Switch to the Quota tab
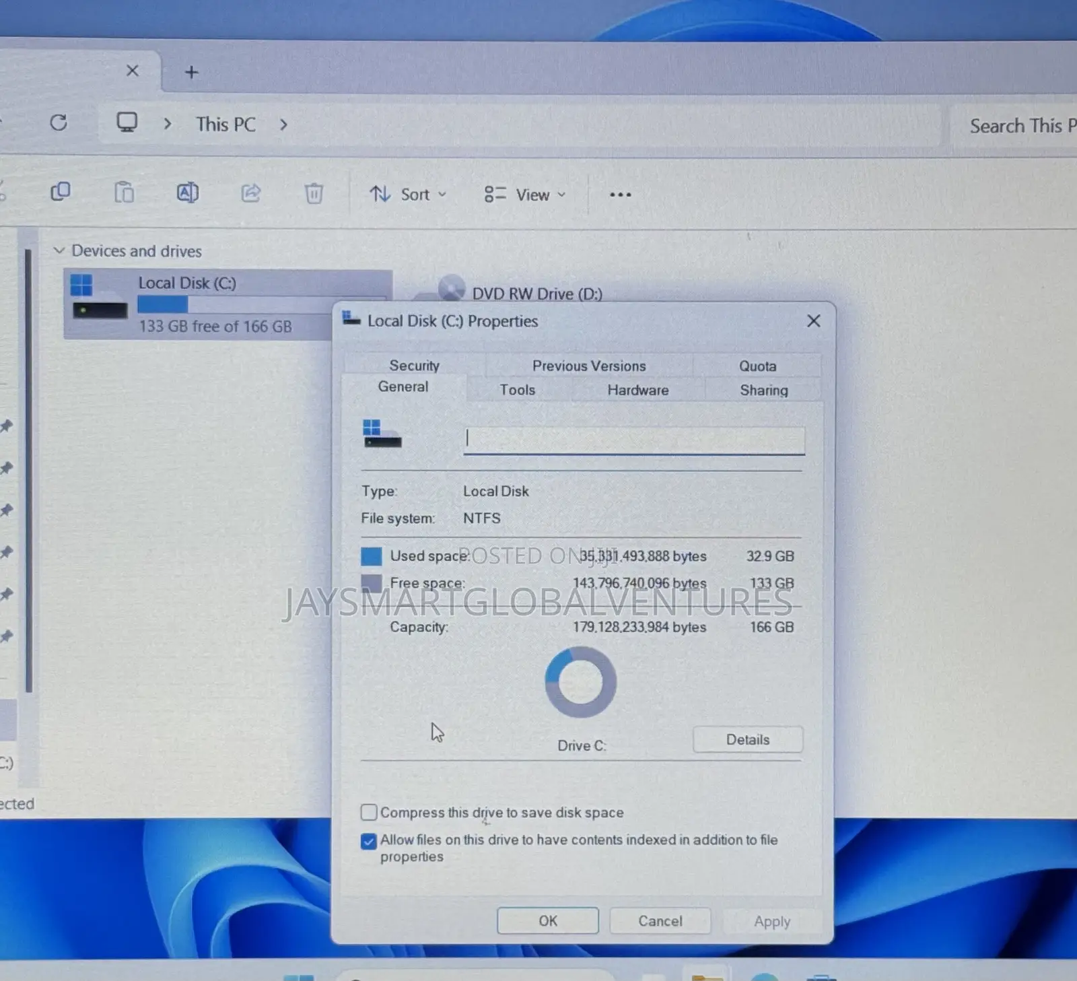Viewport: 1077px width, 981px height. click(757, 366)
